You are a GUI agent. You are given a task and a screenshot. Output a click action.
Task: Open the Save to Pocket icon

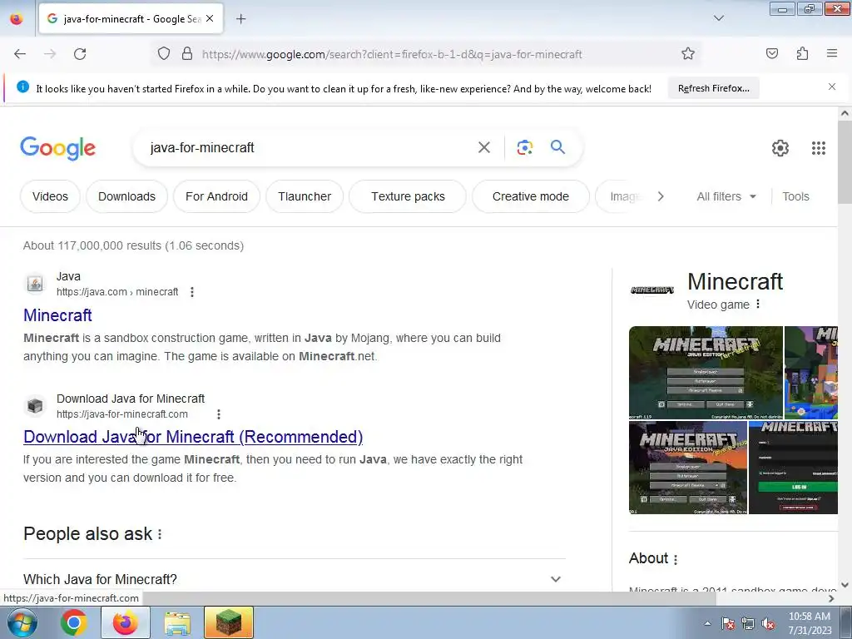(772, 53)
